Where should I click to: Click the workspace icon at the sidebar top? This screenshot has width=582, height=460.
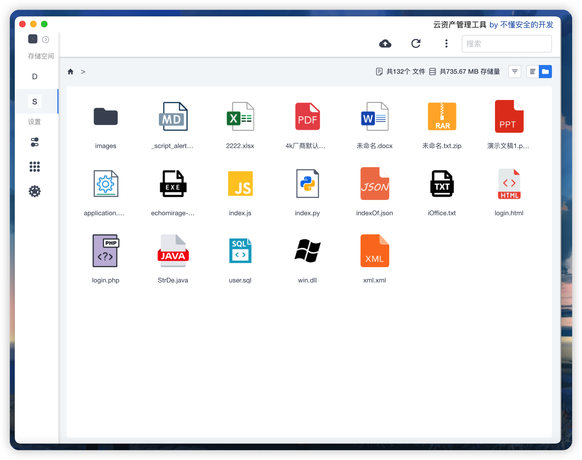(32, 39)
